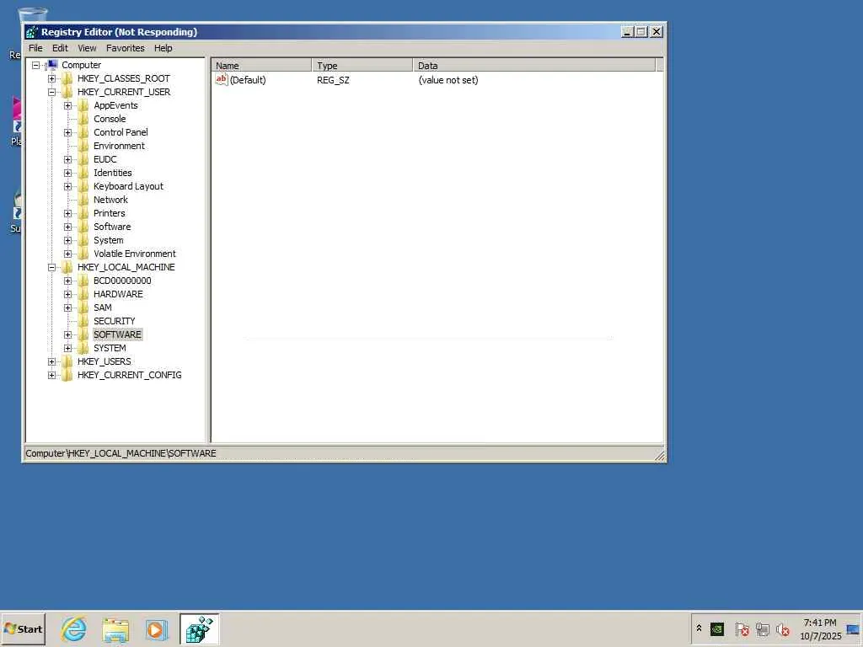Open the Favorites menu
The image size is (863, 647).
[126, 48]
